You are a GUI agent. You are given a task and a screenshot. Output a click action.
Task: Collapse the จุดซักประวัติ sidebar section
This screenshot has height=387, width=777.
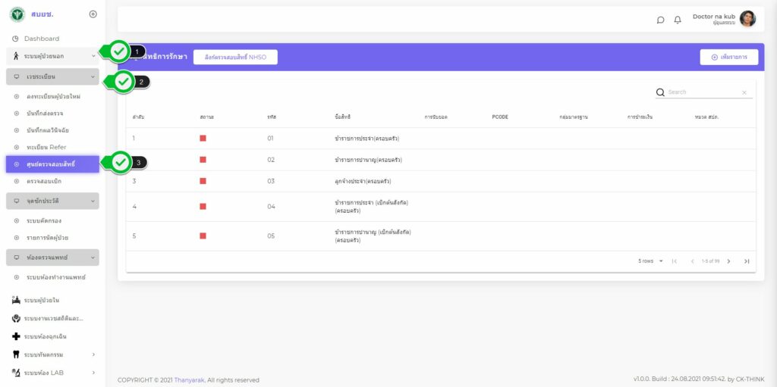93,201
